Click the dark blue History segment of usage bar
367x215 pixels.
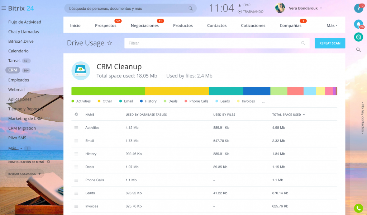(257, 91)
